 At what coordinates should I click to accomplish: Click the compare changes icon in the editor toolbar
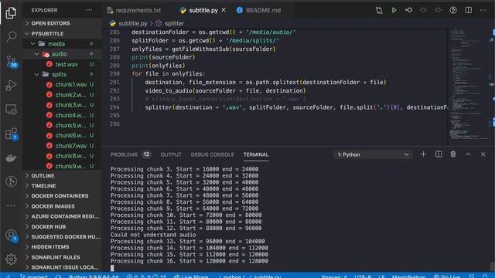click(379, 10)
